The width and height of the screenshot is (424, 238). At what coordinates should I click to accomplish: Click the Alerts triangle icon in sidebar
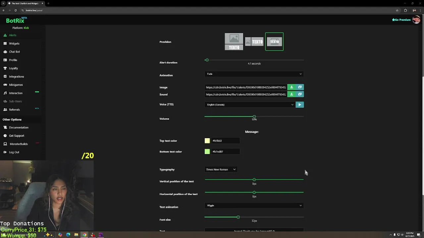(x=5, y=35)
